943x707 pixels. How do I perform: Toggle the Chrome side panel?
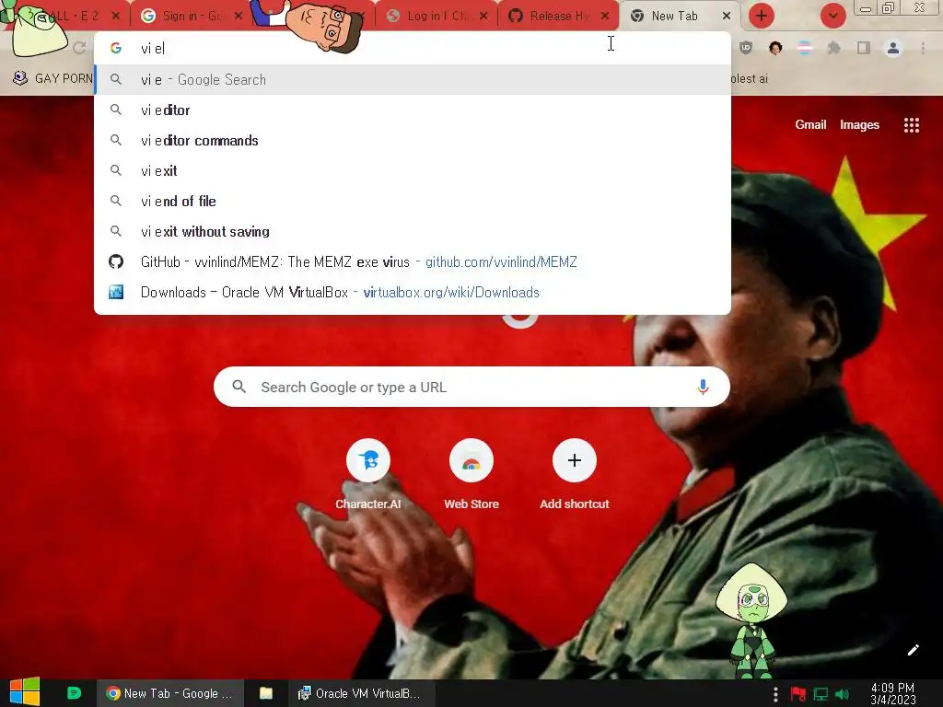point(864,48)
